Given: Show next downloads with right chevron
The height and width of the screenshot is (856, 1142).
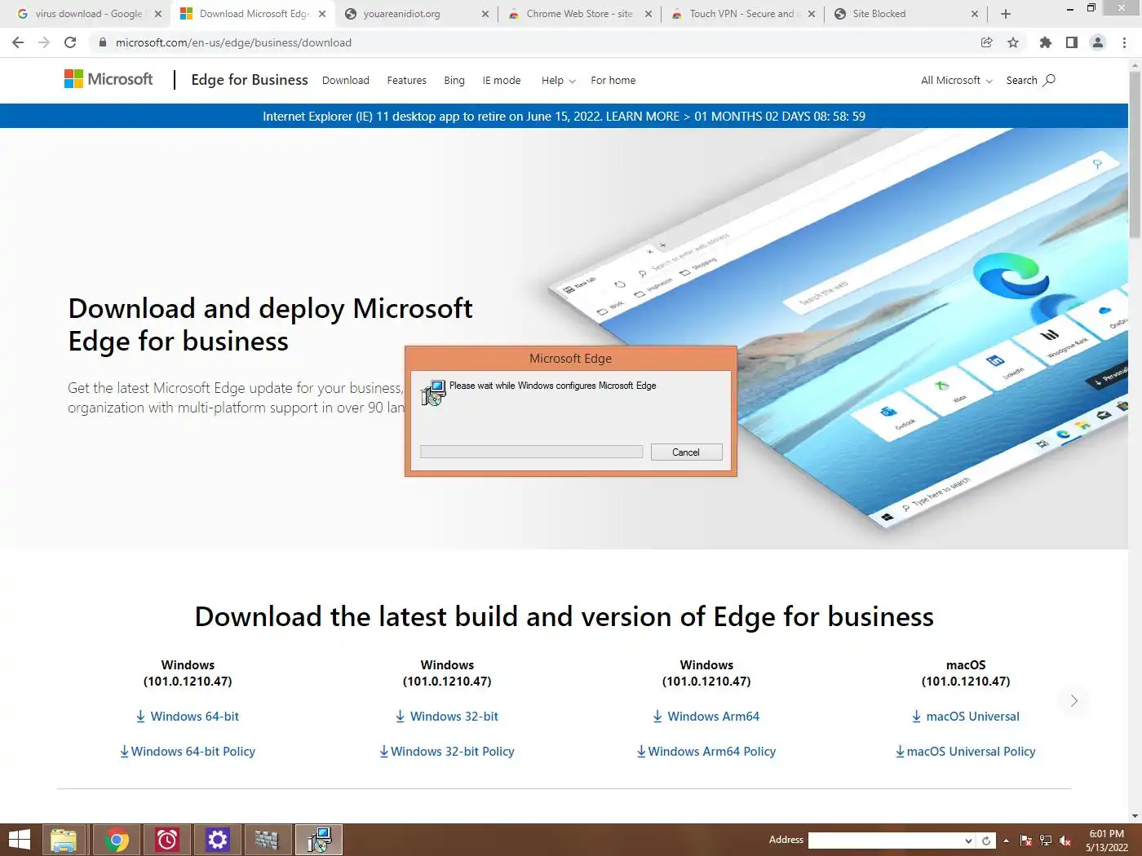Looking at the screenshot, I should pyautogui.click(x=1074, y=700).
